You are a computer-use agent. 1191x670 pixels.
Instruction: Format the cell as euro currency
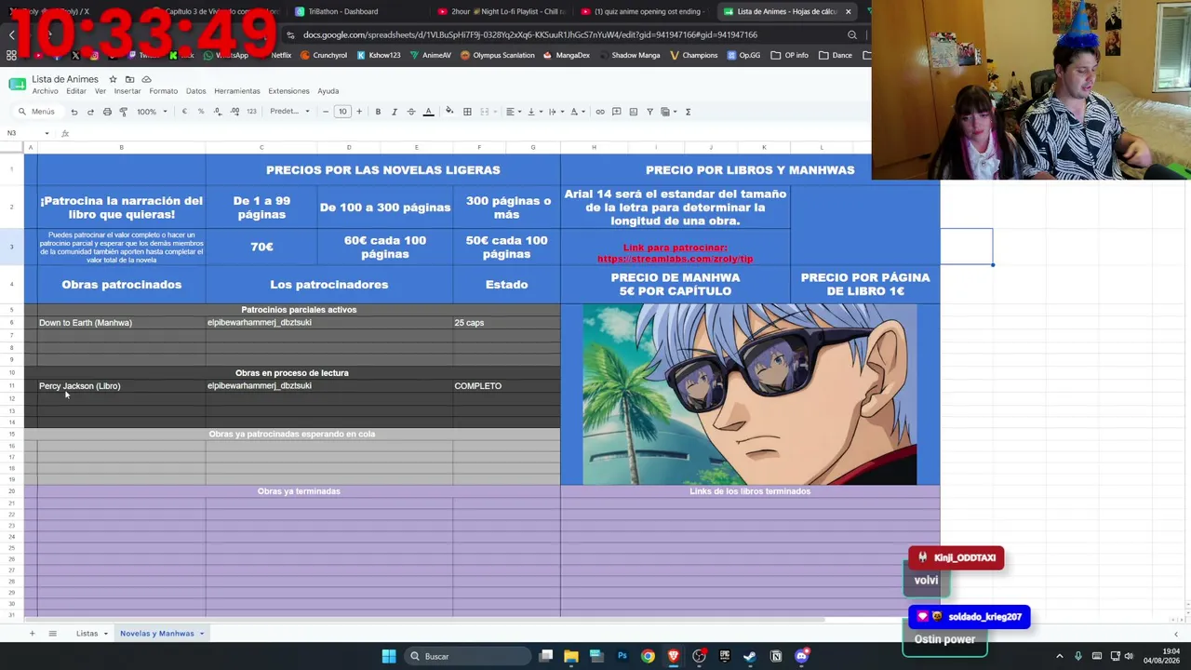coord(184,112)
